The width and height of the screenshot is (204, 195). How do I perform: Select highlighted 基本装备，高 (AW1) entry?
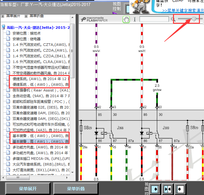(x=40, y=142)
